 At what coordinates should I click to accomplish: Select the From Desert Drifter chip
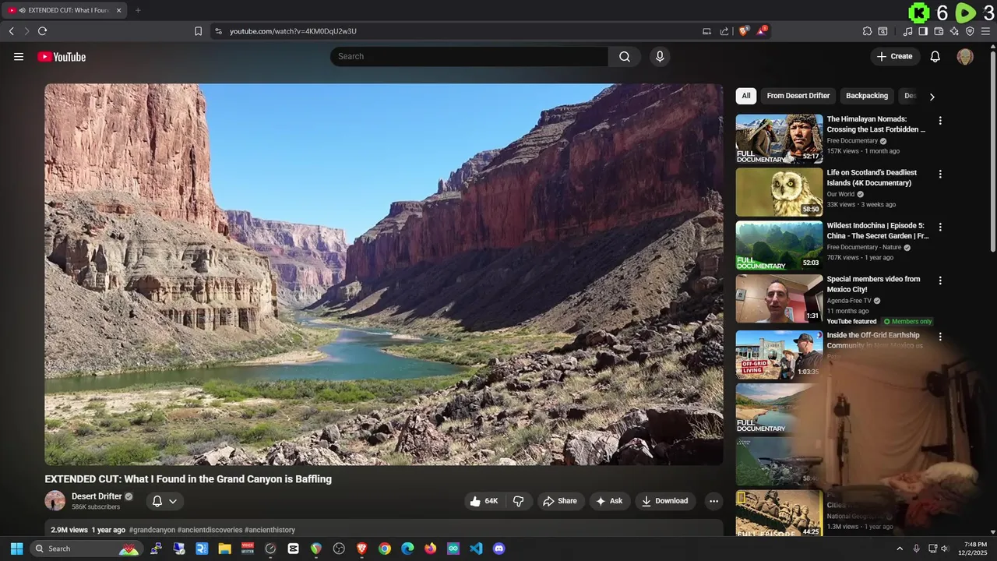click(x=798, y=96)
